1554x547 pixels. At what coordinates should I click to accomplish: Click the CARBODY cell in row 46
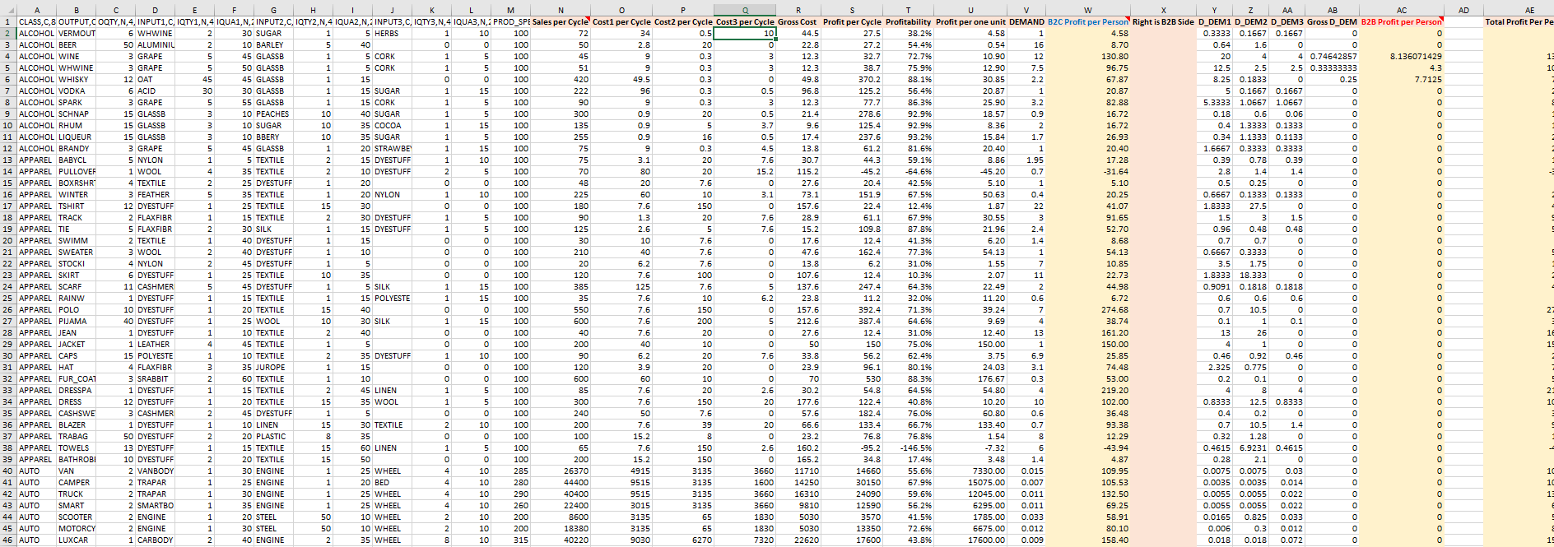tap(156, 540)
